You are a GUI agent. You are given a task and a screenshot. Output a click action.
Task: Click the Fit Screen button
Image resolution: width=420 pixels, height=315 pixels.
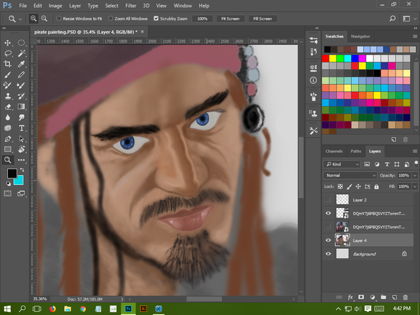tap(230, 18)
